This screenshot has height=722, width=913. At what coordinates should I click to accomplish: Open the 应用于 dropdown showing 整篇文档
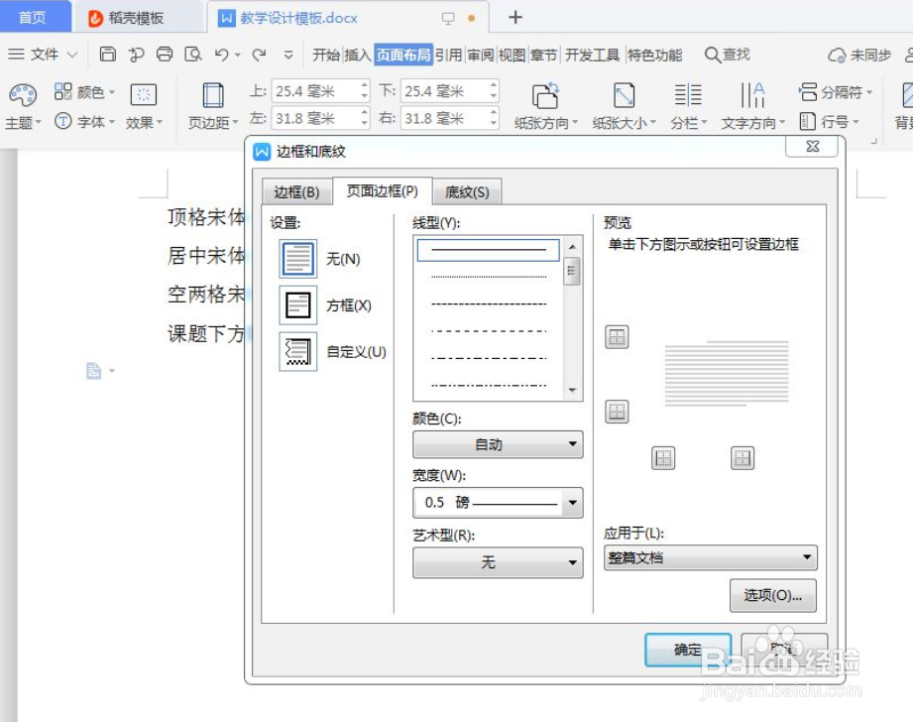pyautogui.click(x=710, y=557)
